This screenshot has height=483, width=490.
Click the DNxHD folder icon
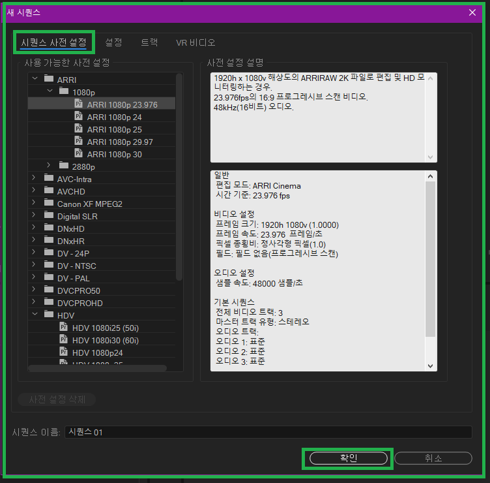(x=49, y=227)
